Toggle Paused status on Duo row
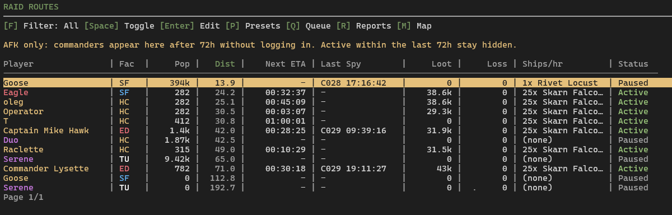672x215 pixels. pos(633,140)
